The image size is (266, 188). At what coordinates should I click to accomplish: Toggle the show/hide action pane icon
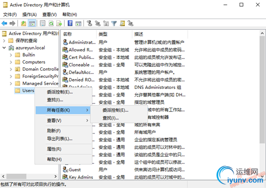pyautogui.click(x=78, y=23)
